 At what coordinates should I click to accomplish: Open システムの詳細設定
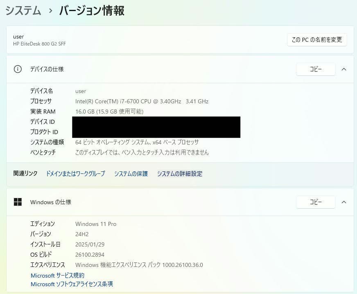[179, 173]
